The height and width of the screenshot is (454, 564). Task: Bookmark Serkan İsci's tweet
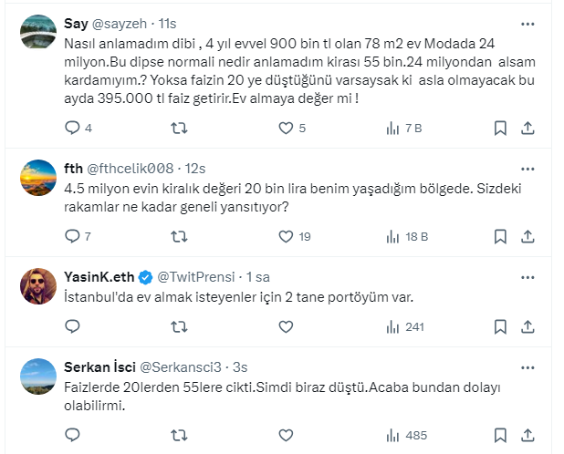pos(500,435)
